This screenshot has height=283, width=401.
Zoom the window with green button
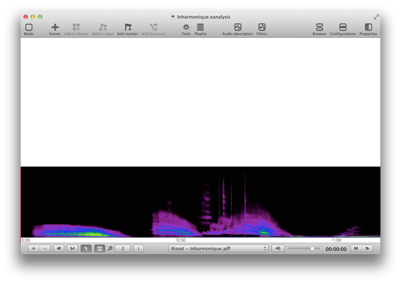click(40, 17)
